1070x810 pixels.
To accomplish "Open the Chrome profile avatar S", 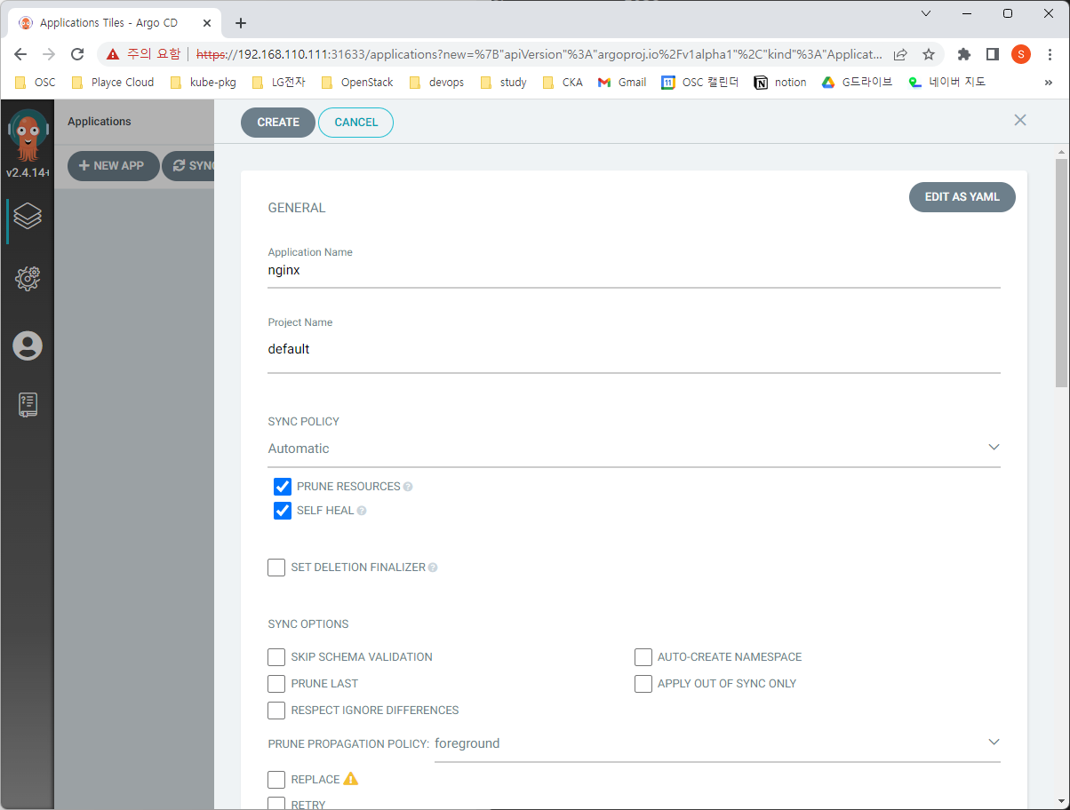I will click(x=1021, y=54).
